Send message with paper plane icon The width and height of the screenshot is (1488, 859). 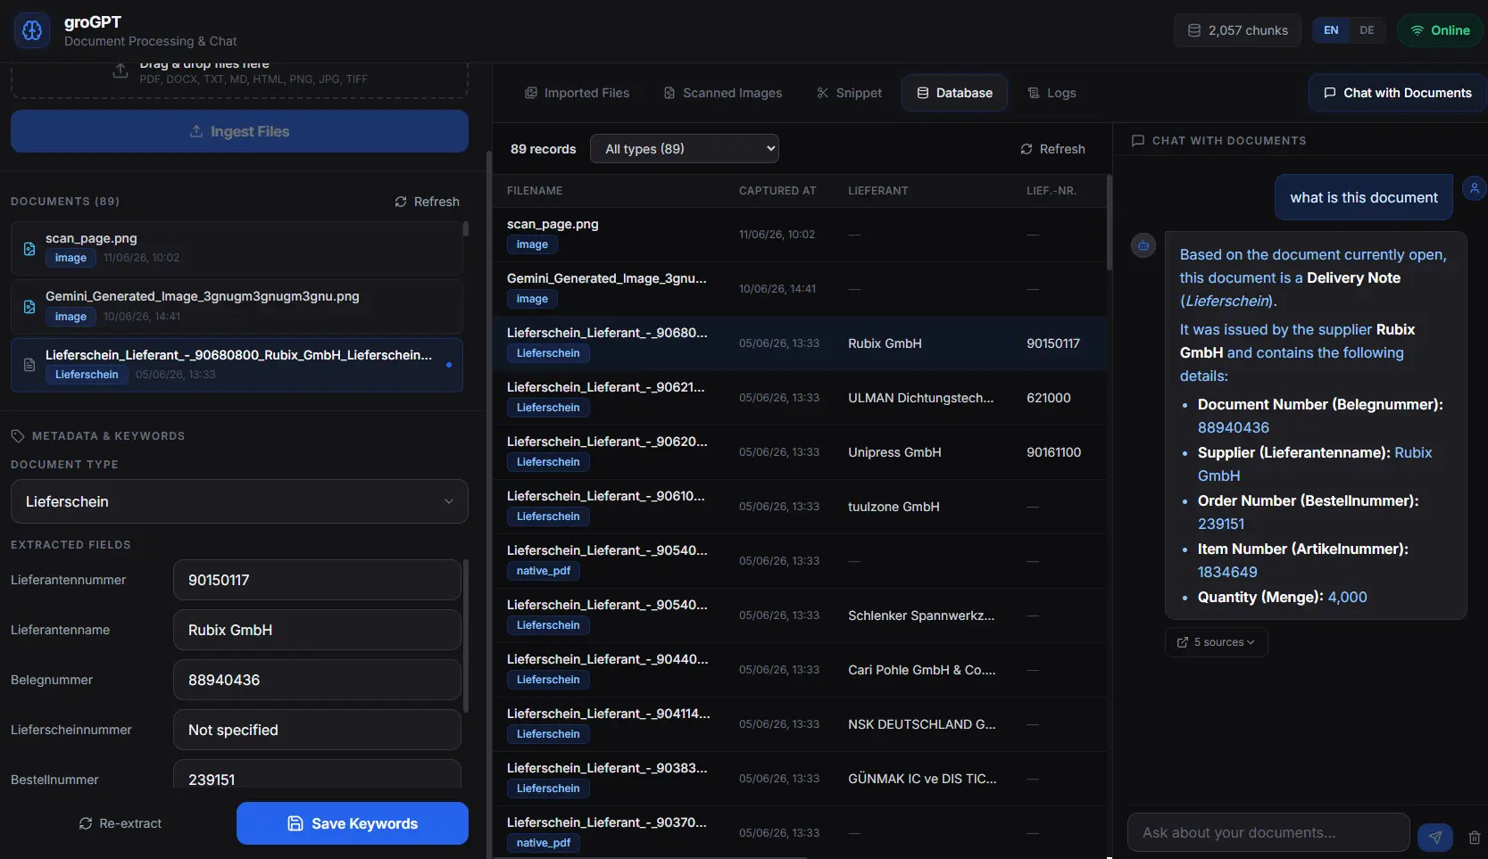pos(1435,837)
